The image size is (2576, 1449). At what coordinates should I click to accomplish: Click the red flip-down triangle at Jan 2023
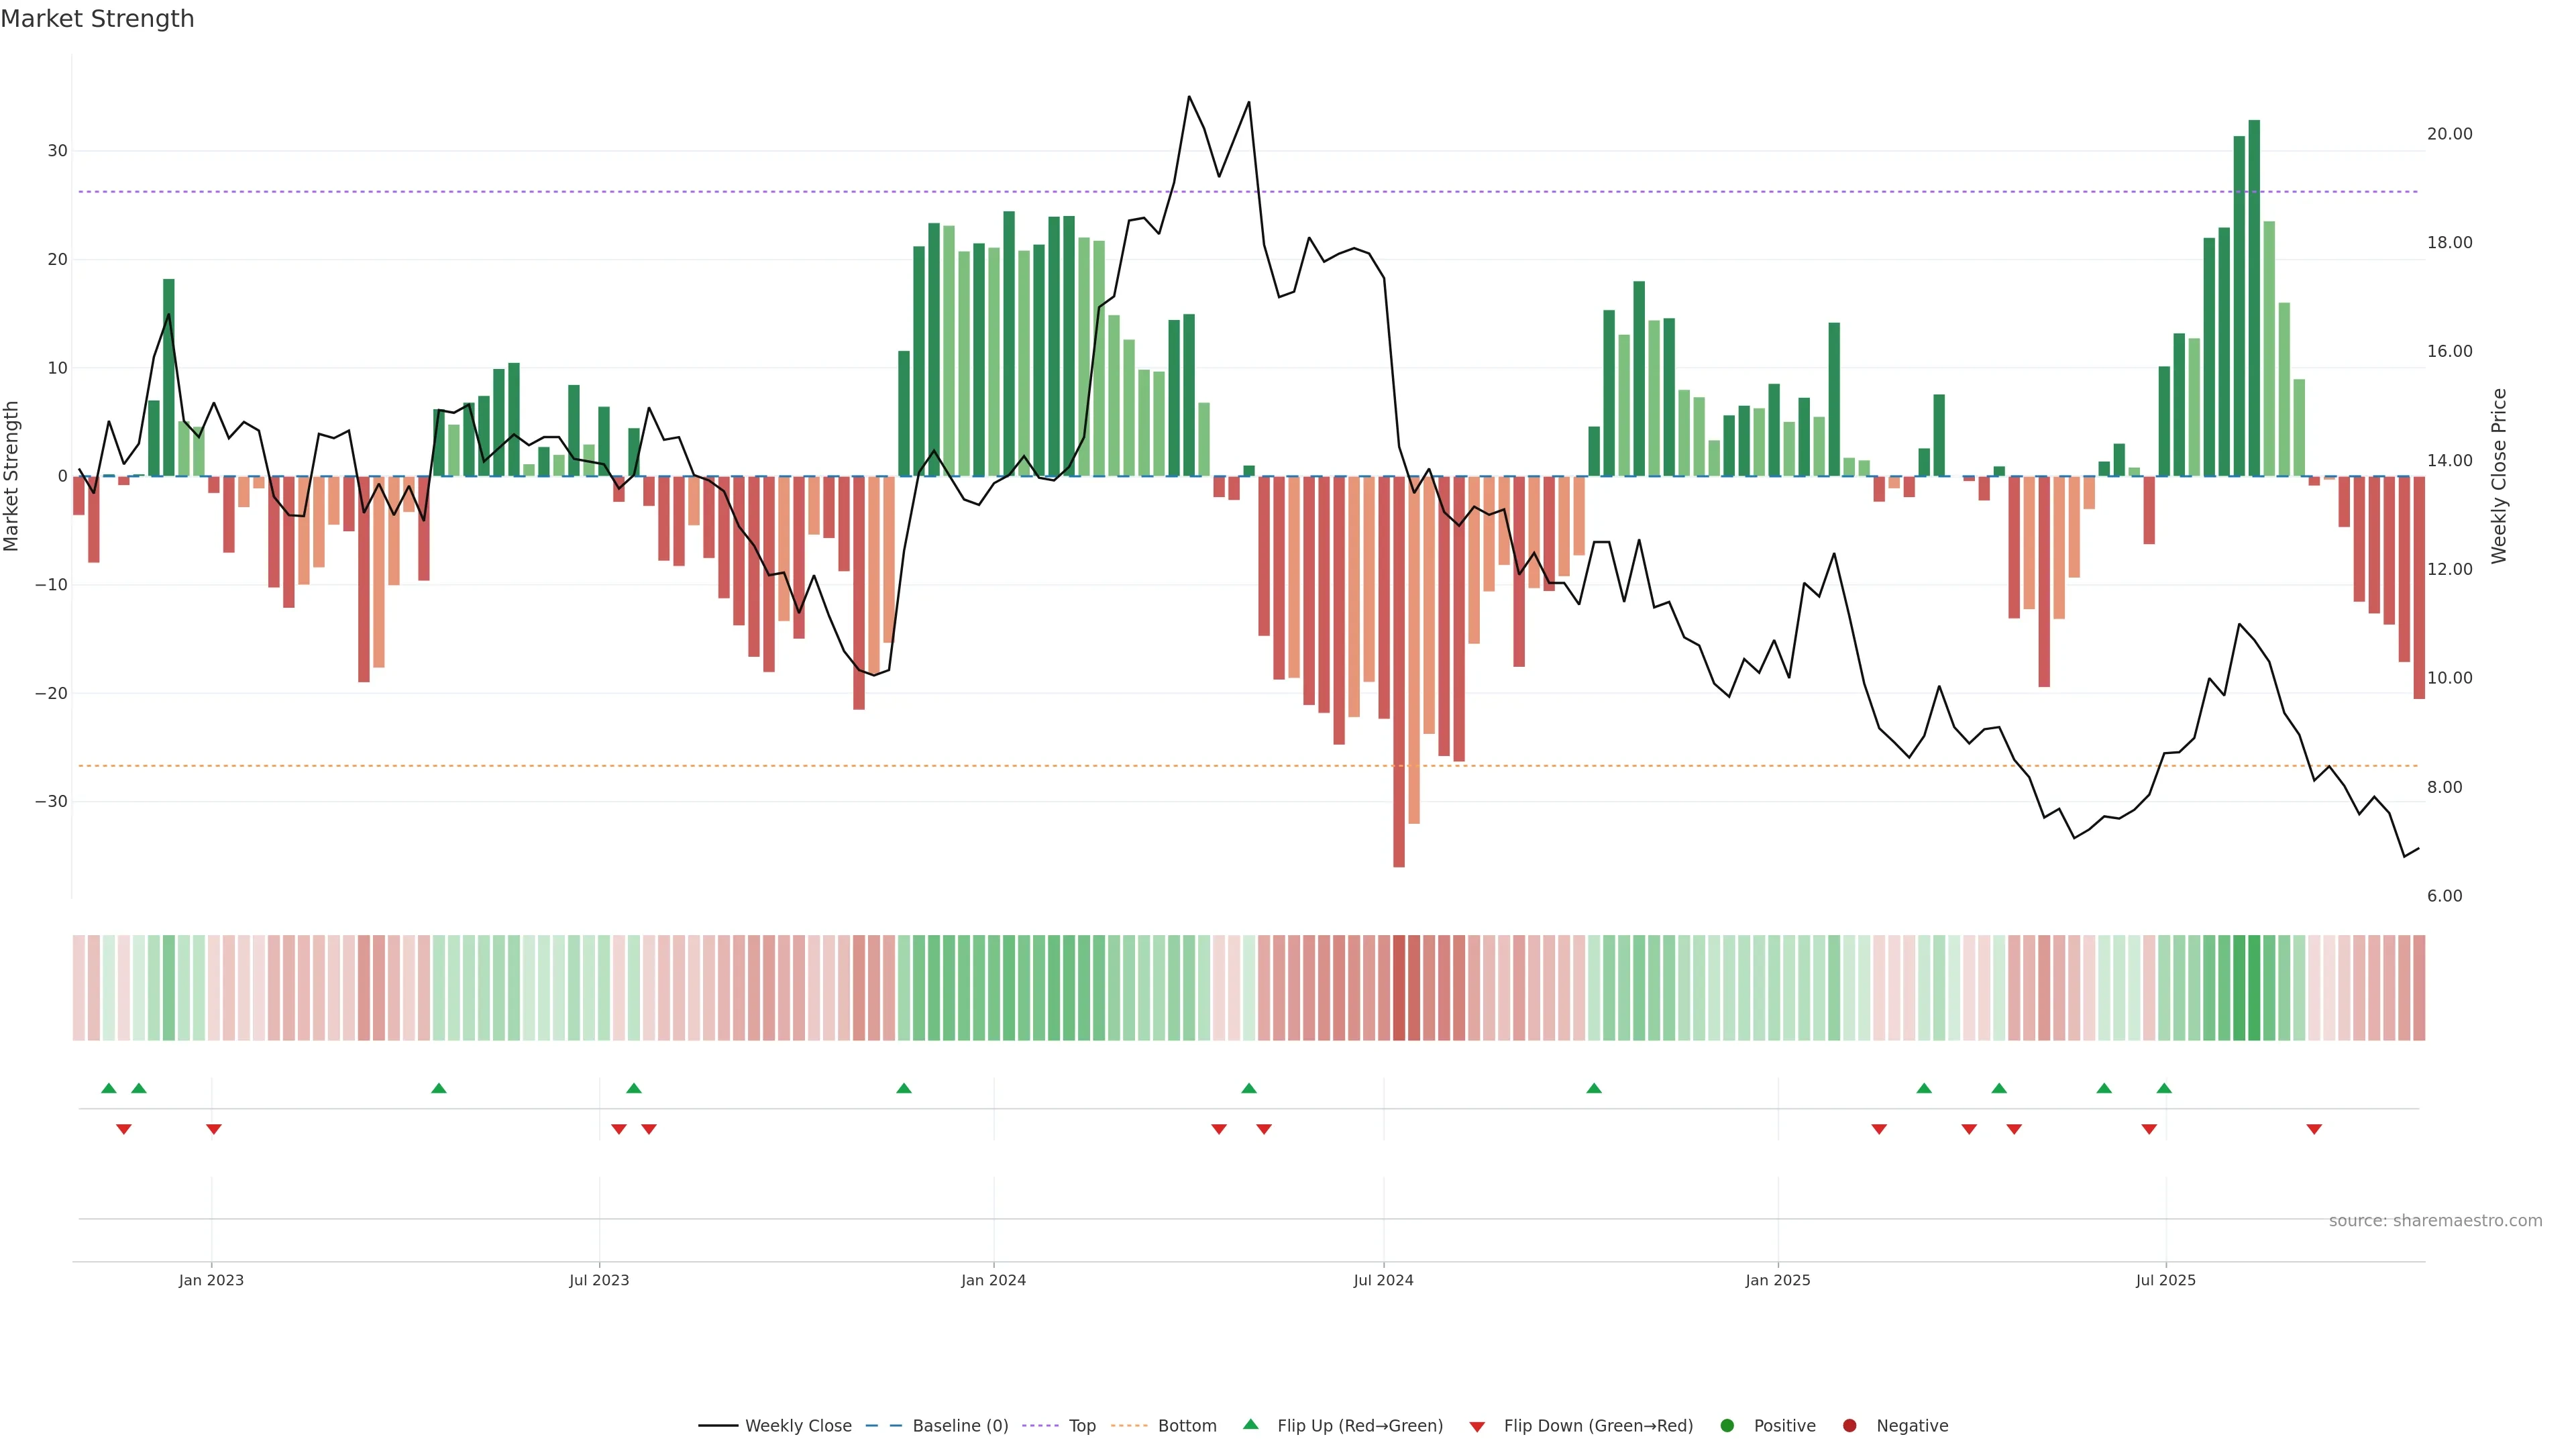pos(213,1129)
